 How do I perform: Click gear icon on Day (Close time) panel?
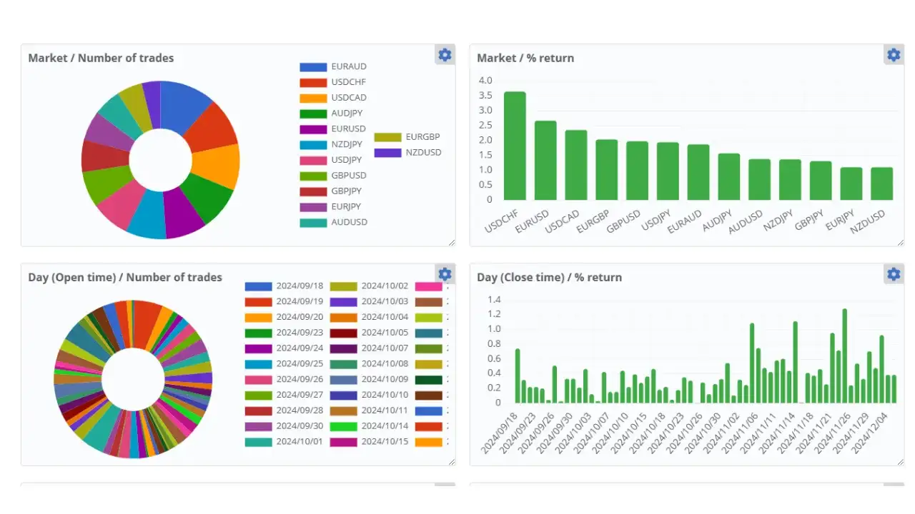(x=894, y=274)
